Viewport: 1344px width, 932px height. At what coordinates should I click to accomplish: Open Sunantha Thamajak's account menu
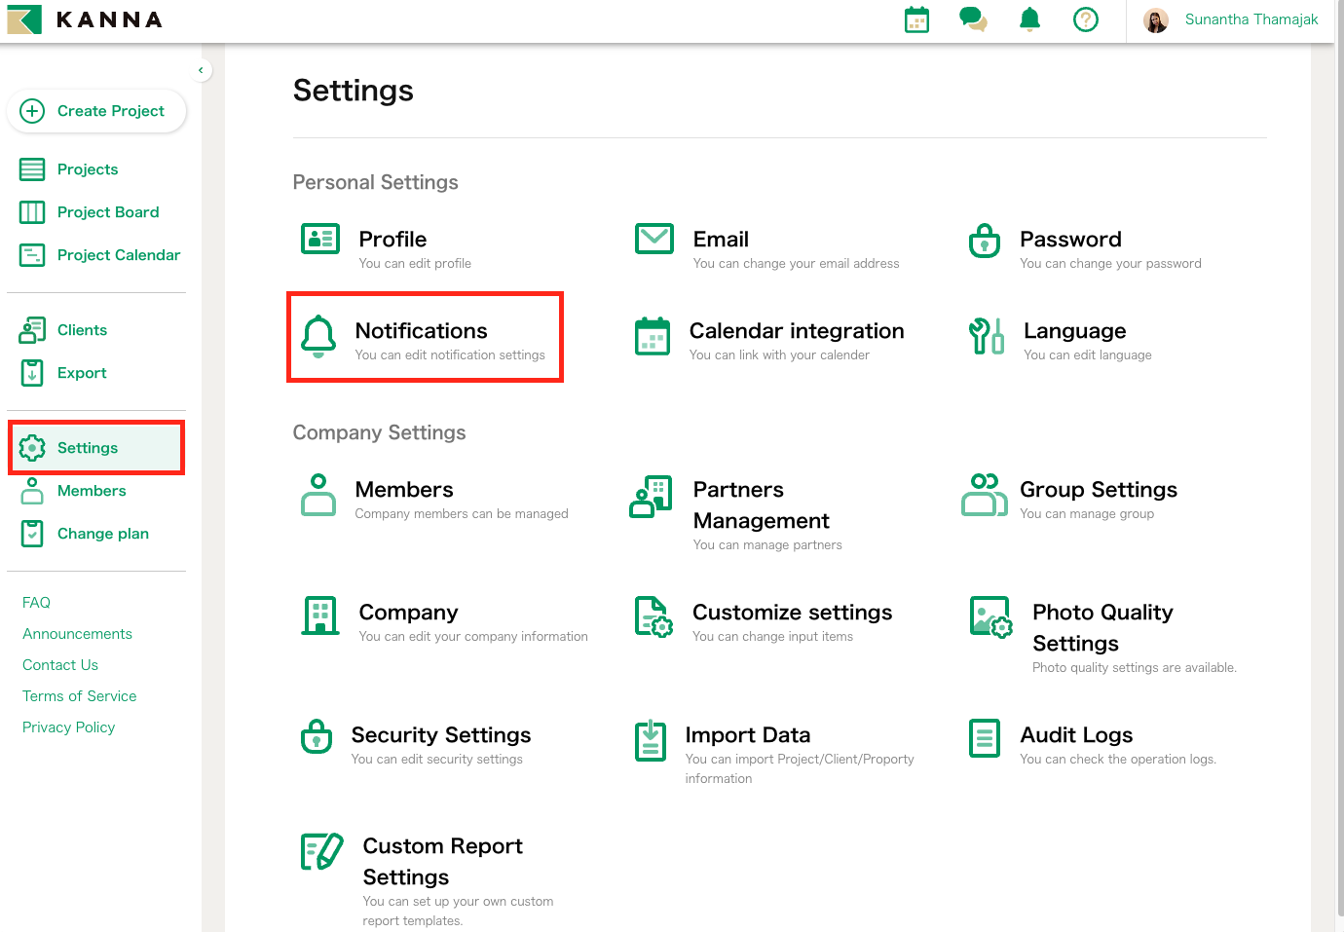(x=1251, y=19)
